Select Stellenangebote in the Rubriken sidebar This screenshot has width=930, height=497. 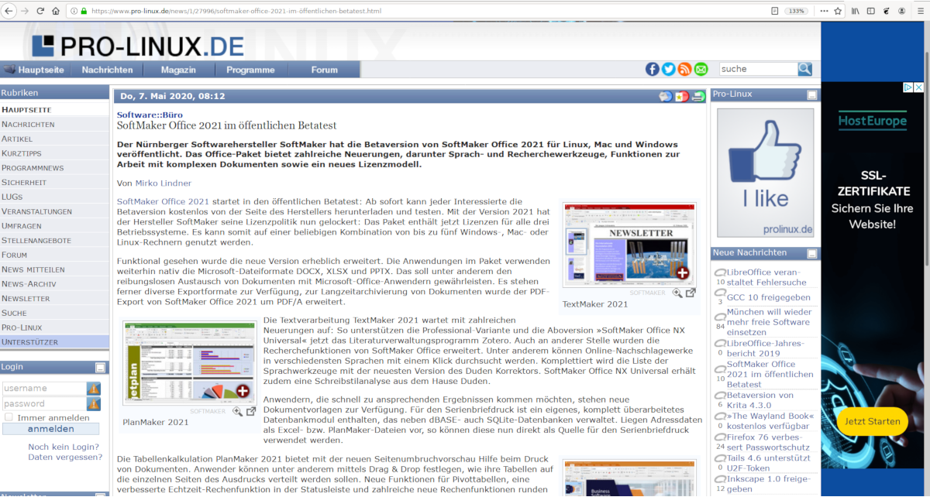point(54,240)
